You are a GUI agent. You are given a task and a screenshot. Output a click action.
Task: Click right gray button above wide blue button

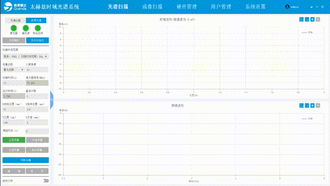pyautogui.click(x=37, y=150)
